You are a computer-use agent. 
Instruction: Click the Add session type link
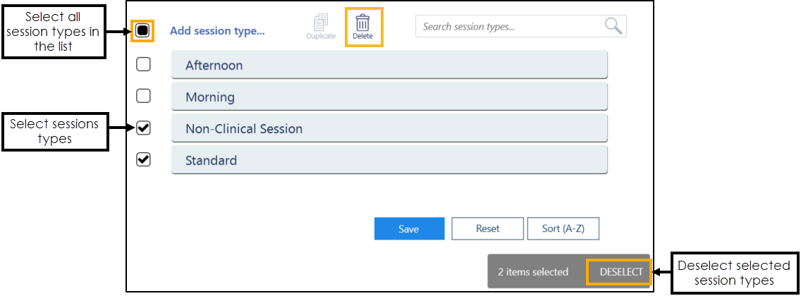[217, 31]
